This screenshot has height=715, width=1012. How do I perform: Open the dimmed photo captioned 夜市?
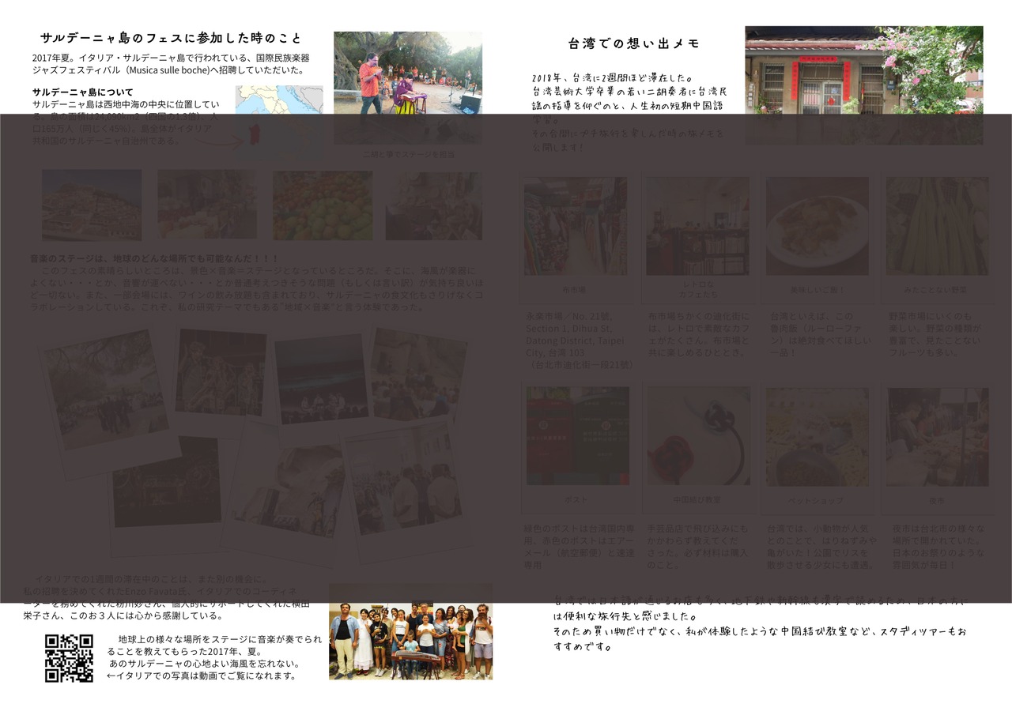(938, 437)
